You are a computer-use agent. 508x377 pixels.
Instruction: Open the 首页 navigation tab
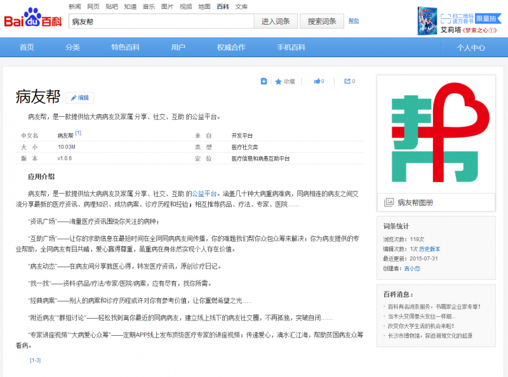click(x=27, y=48)
